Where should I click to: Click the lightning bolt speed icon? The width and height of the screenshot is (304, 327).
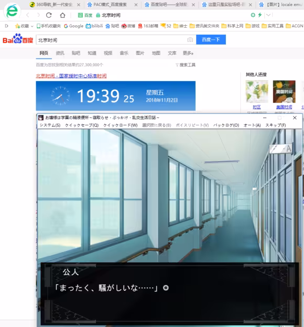(260, 15)
